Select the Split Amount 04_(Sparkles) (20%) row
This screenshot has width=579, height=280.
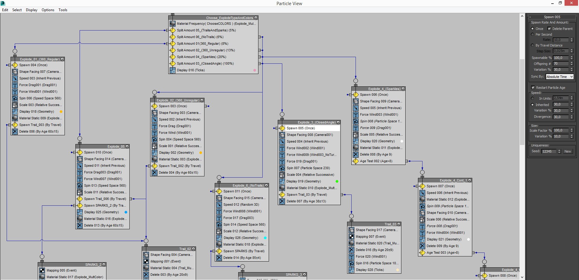point(214,57)
